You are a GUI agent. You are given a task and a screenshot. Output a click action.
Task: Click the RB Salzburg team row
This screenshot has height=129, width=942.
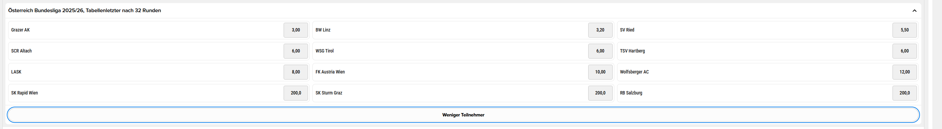(767, 93)
